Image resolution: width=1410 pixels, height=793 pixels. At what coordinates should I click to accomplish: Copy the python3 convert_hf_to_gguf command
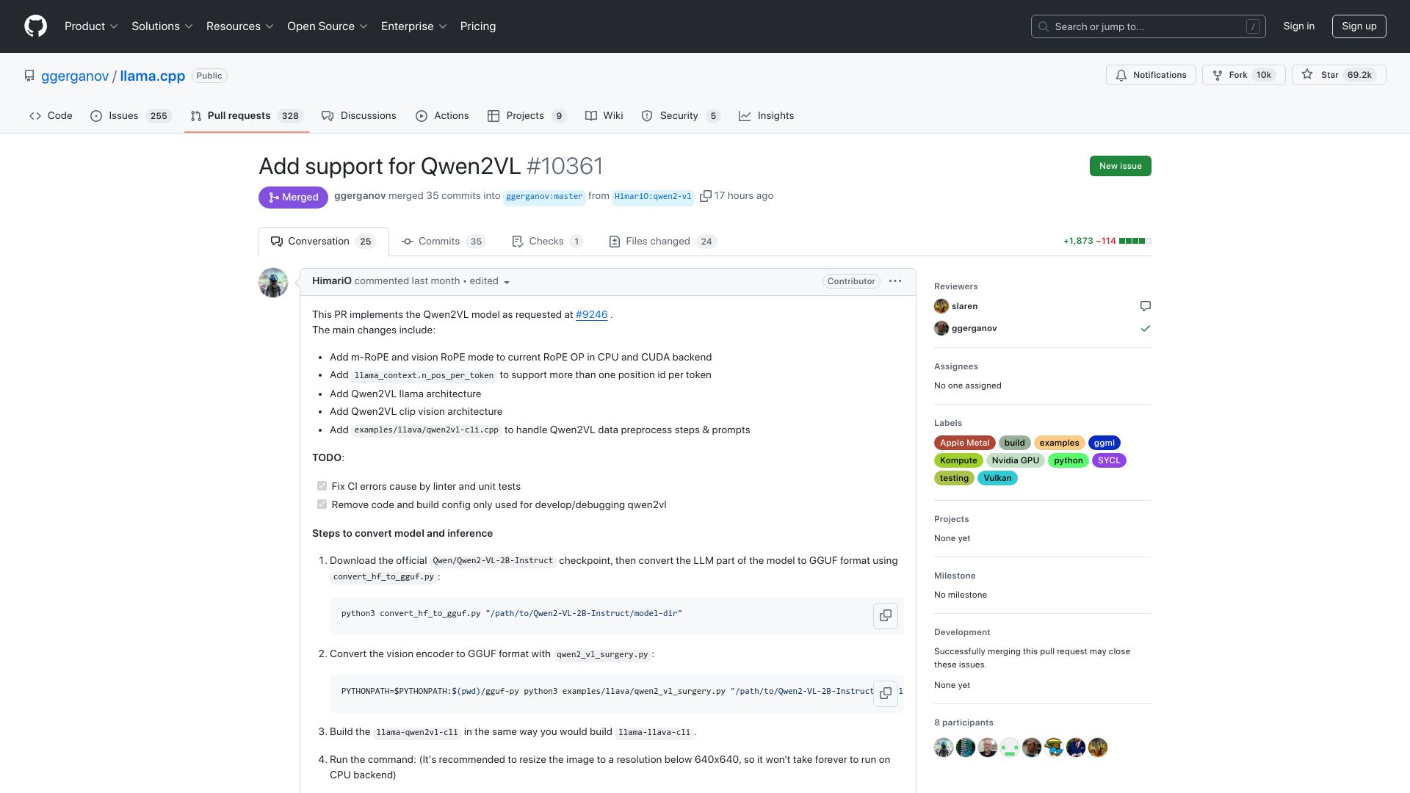point(886,615)
